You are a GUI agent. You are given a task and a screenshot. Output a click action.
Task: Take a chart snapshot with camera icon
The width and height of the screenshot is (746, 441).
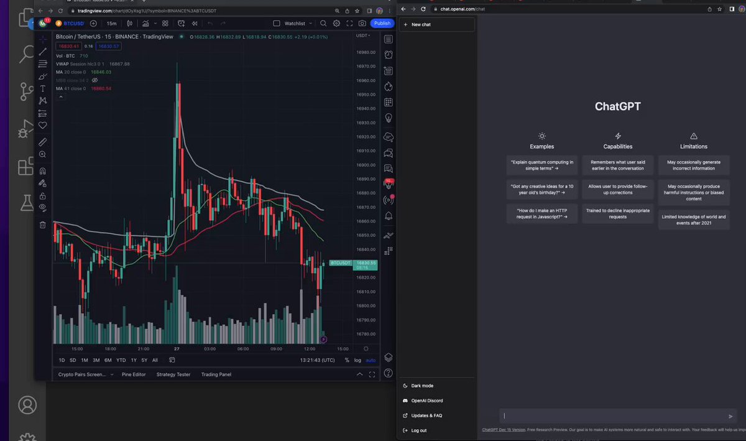(362, 23)
